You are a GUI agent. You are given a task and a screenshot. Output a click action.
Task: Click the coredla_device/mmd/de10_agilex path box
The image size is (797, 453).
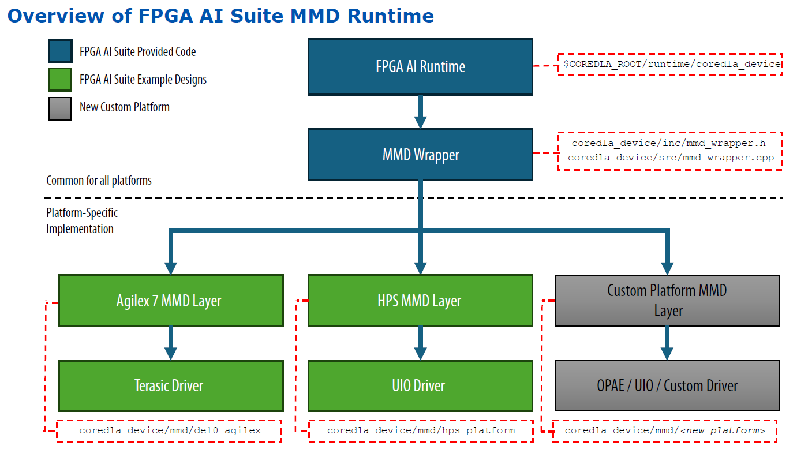(x=170, y=430)
